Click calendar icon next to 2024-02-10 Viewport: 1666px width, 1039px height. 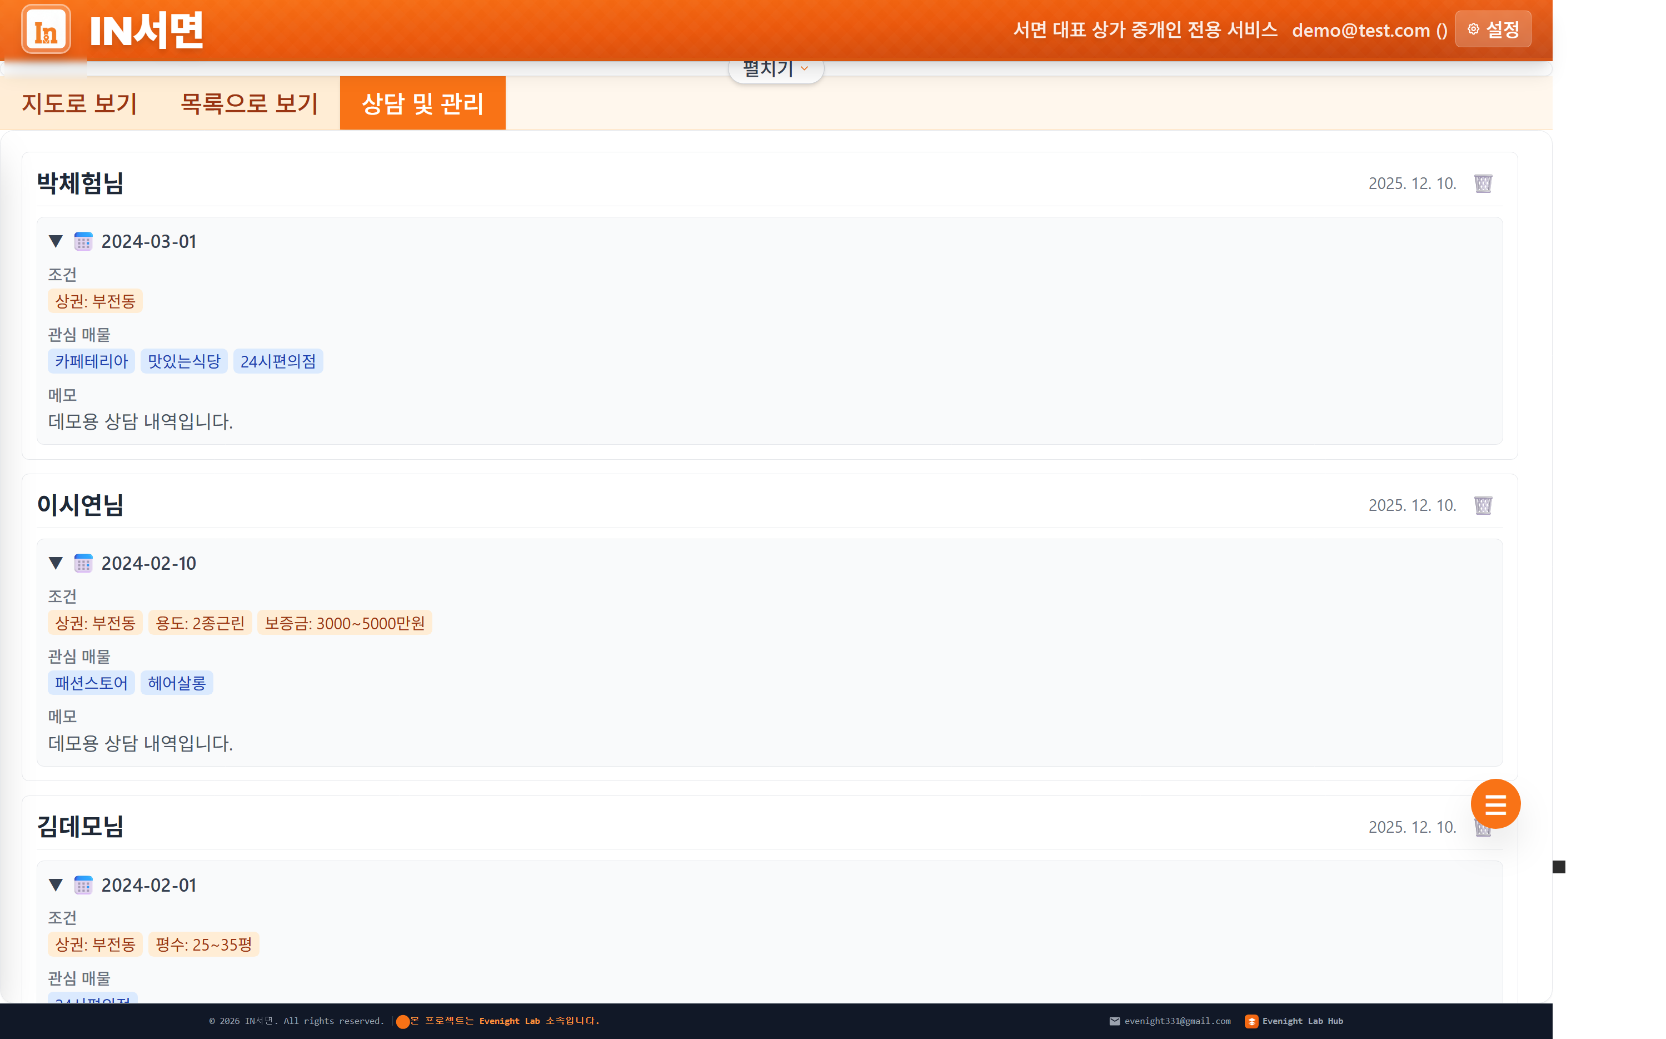(83, 564)
